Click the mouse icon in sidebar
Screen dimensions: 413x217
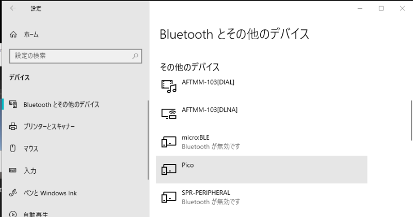click(x=13, y=148)
